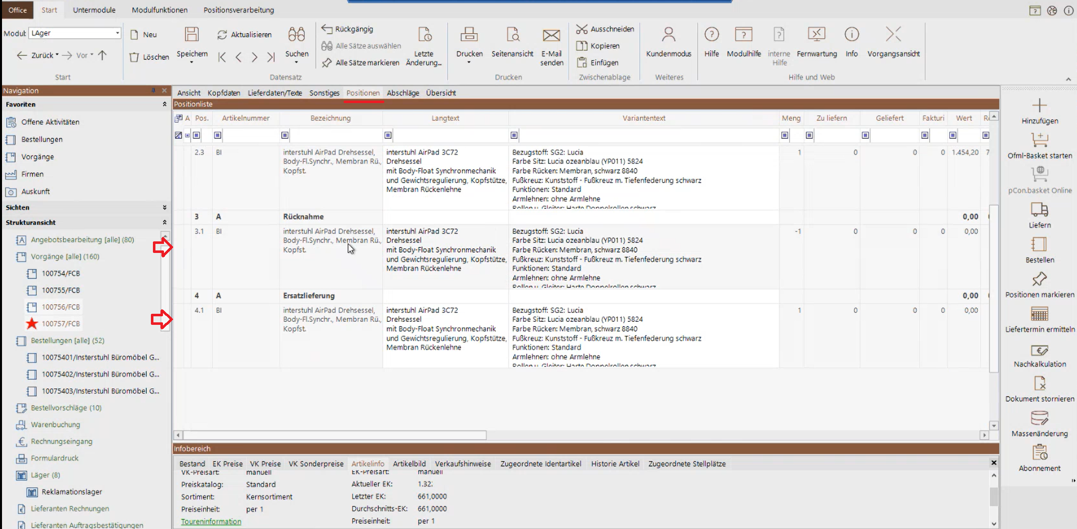Start Fernwartung remote support

[816, 35]
